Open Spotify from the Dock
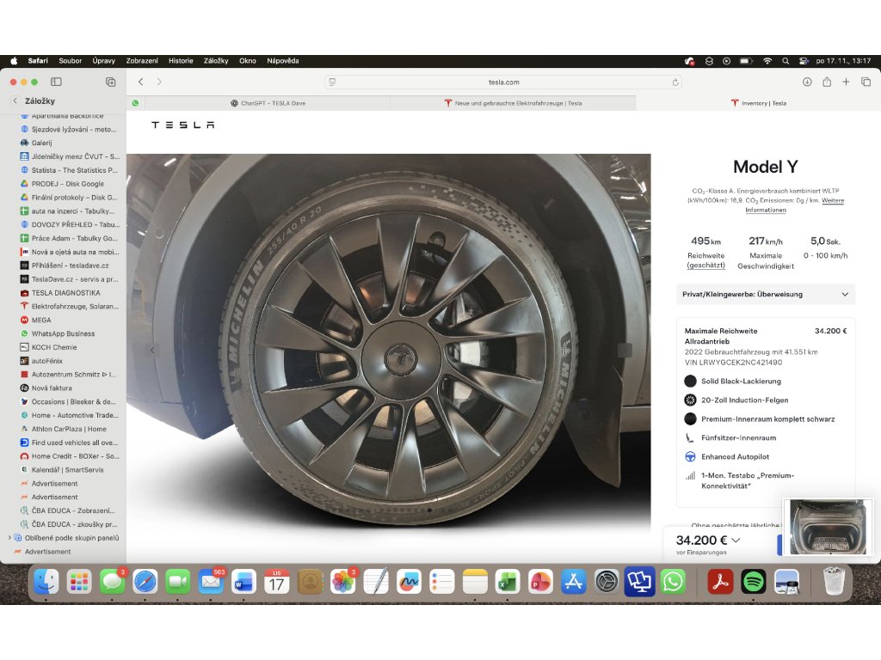Viewport: 881px width, 660px height. 754,582
